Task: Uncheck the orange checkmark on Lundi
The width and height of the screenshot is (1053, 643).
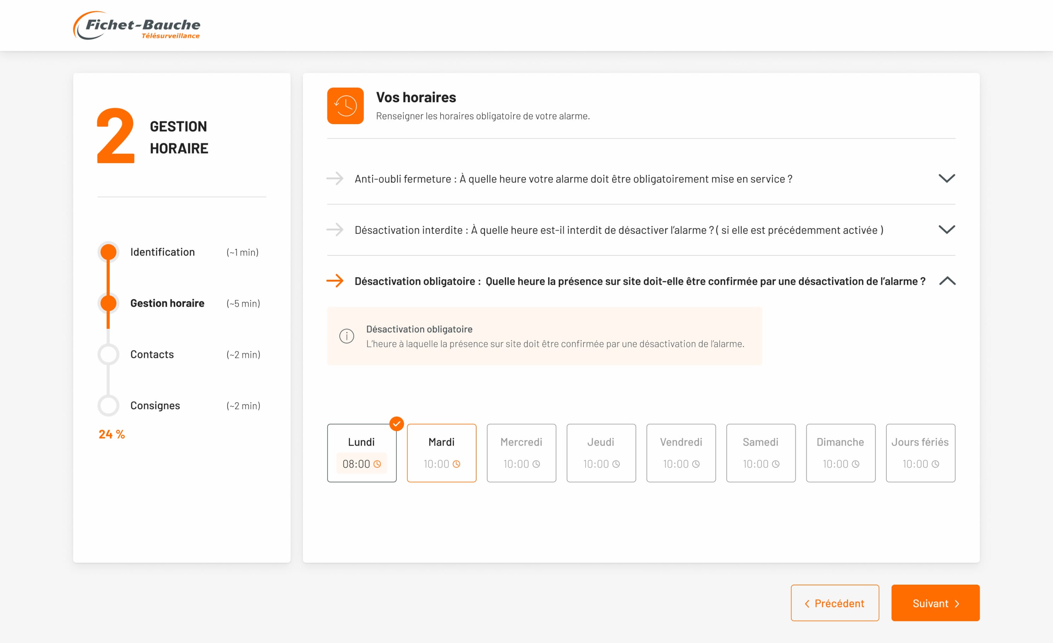Action: pos(397,424)
